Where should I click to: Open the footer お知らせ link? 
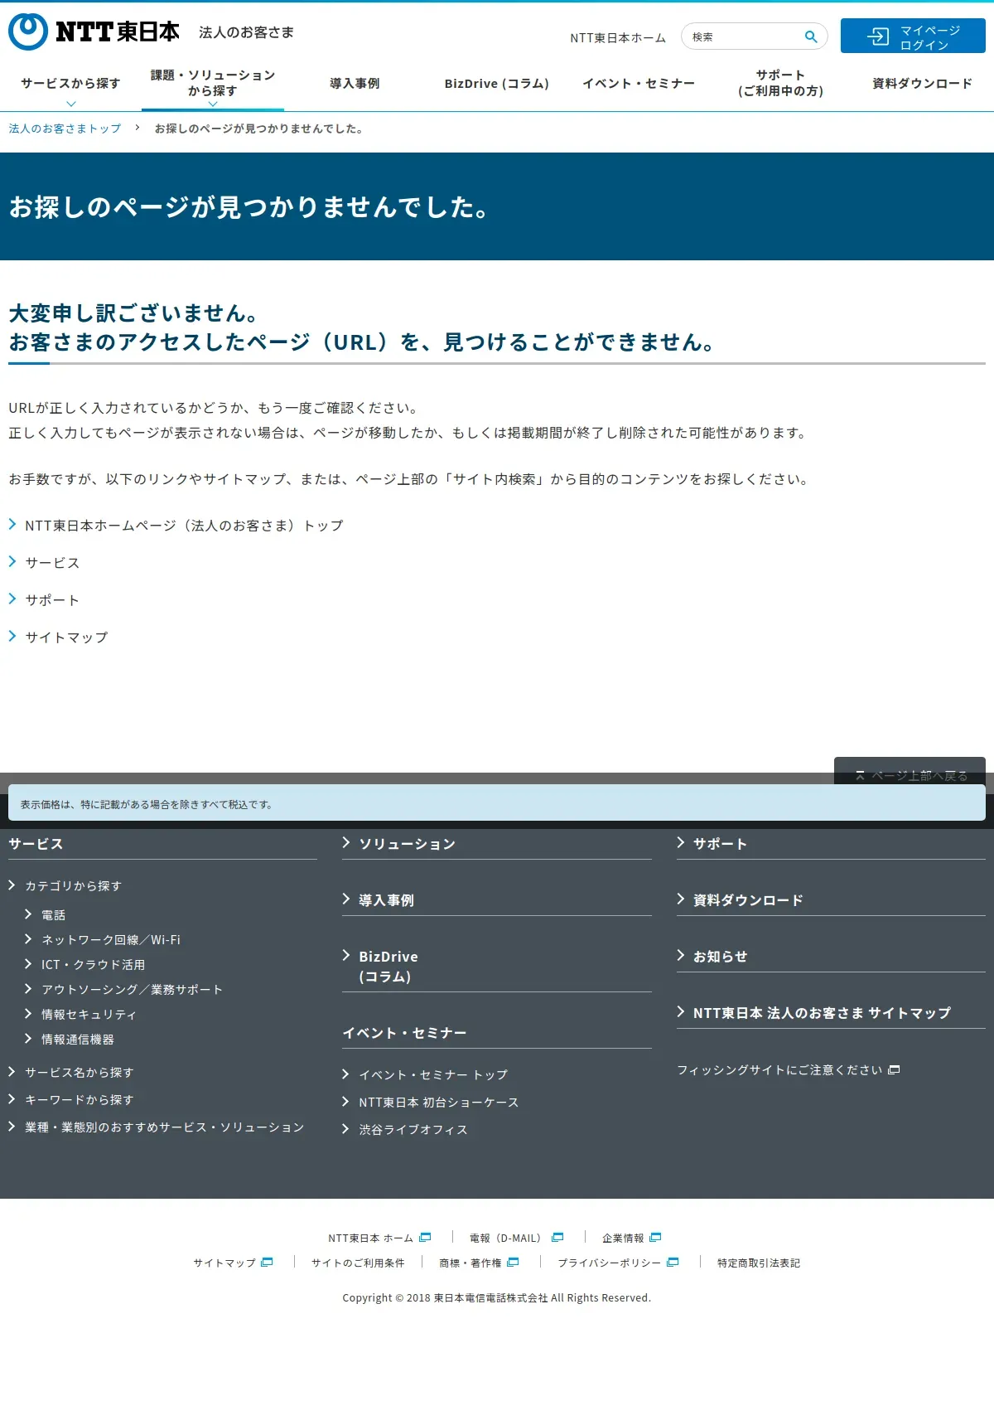coord(721,957)
